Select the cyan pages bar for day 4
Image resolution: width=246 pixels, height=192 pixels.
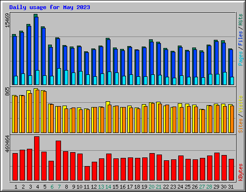(x=37, y=78)
